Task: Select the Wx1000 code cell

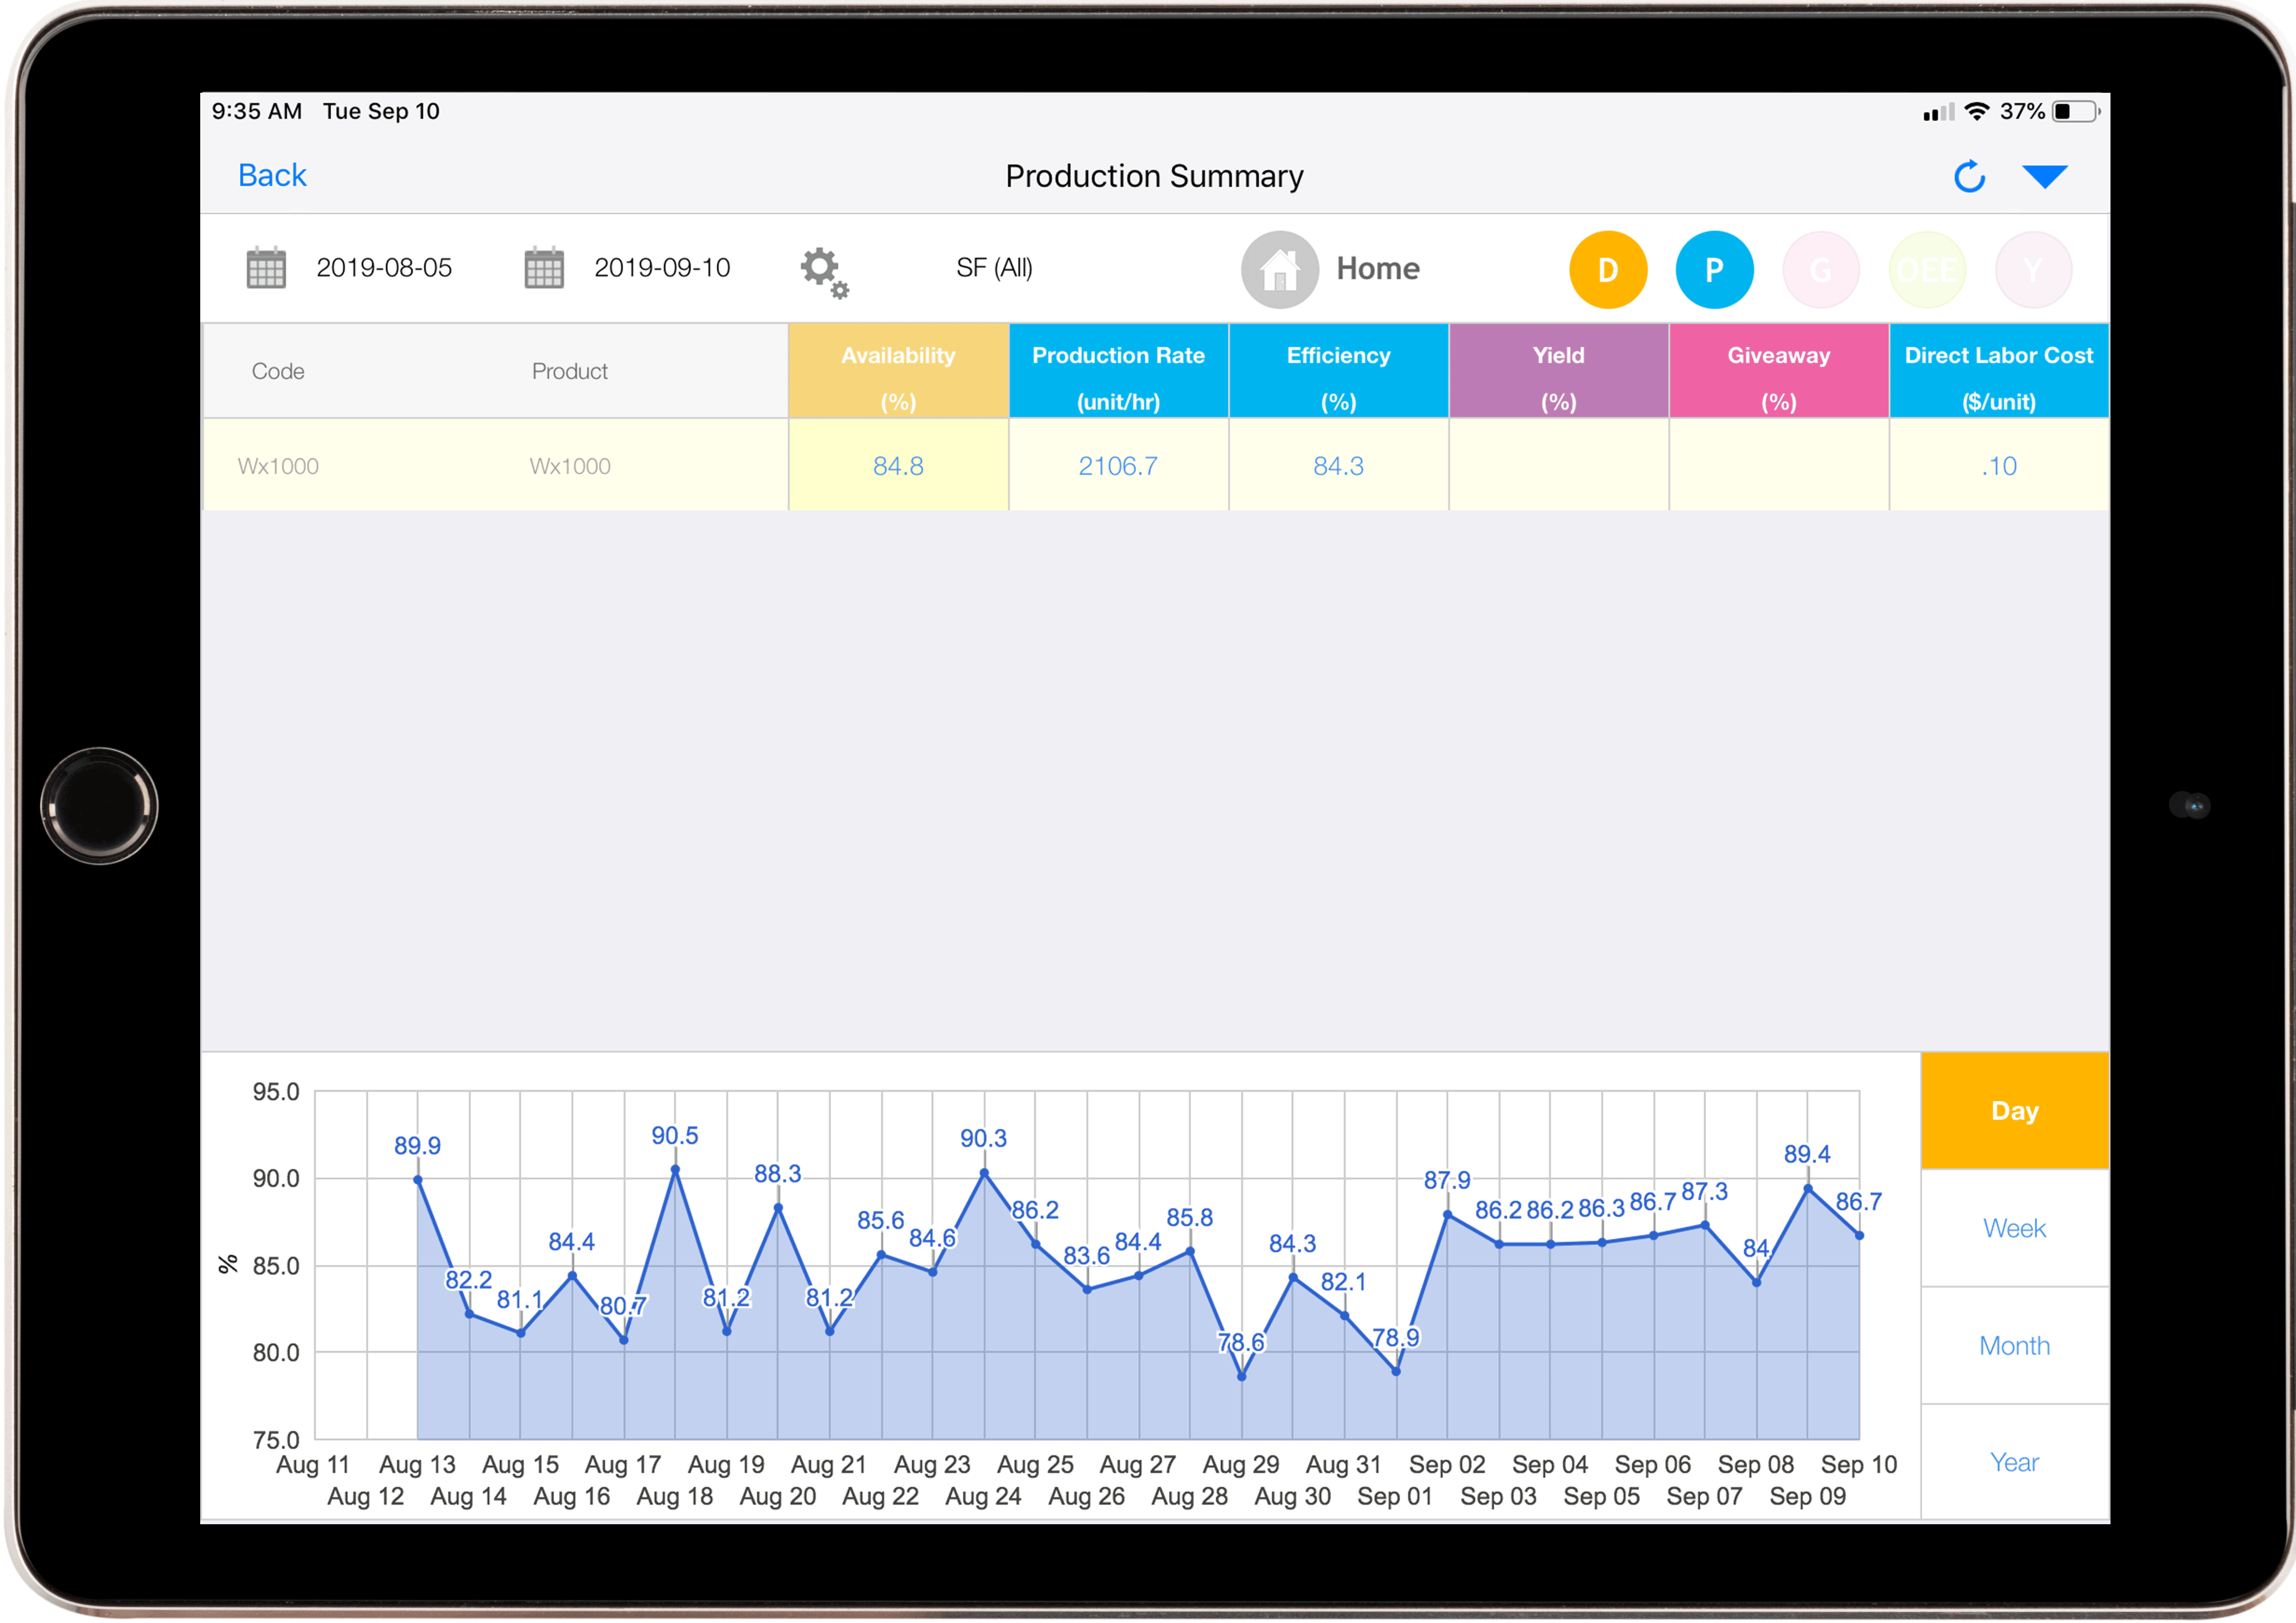Action: 278,466
